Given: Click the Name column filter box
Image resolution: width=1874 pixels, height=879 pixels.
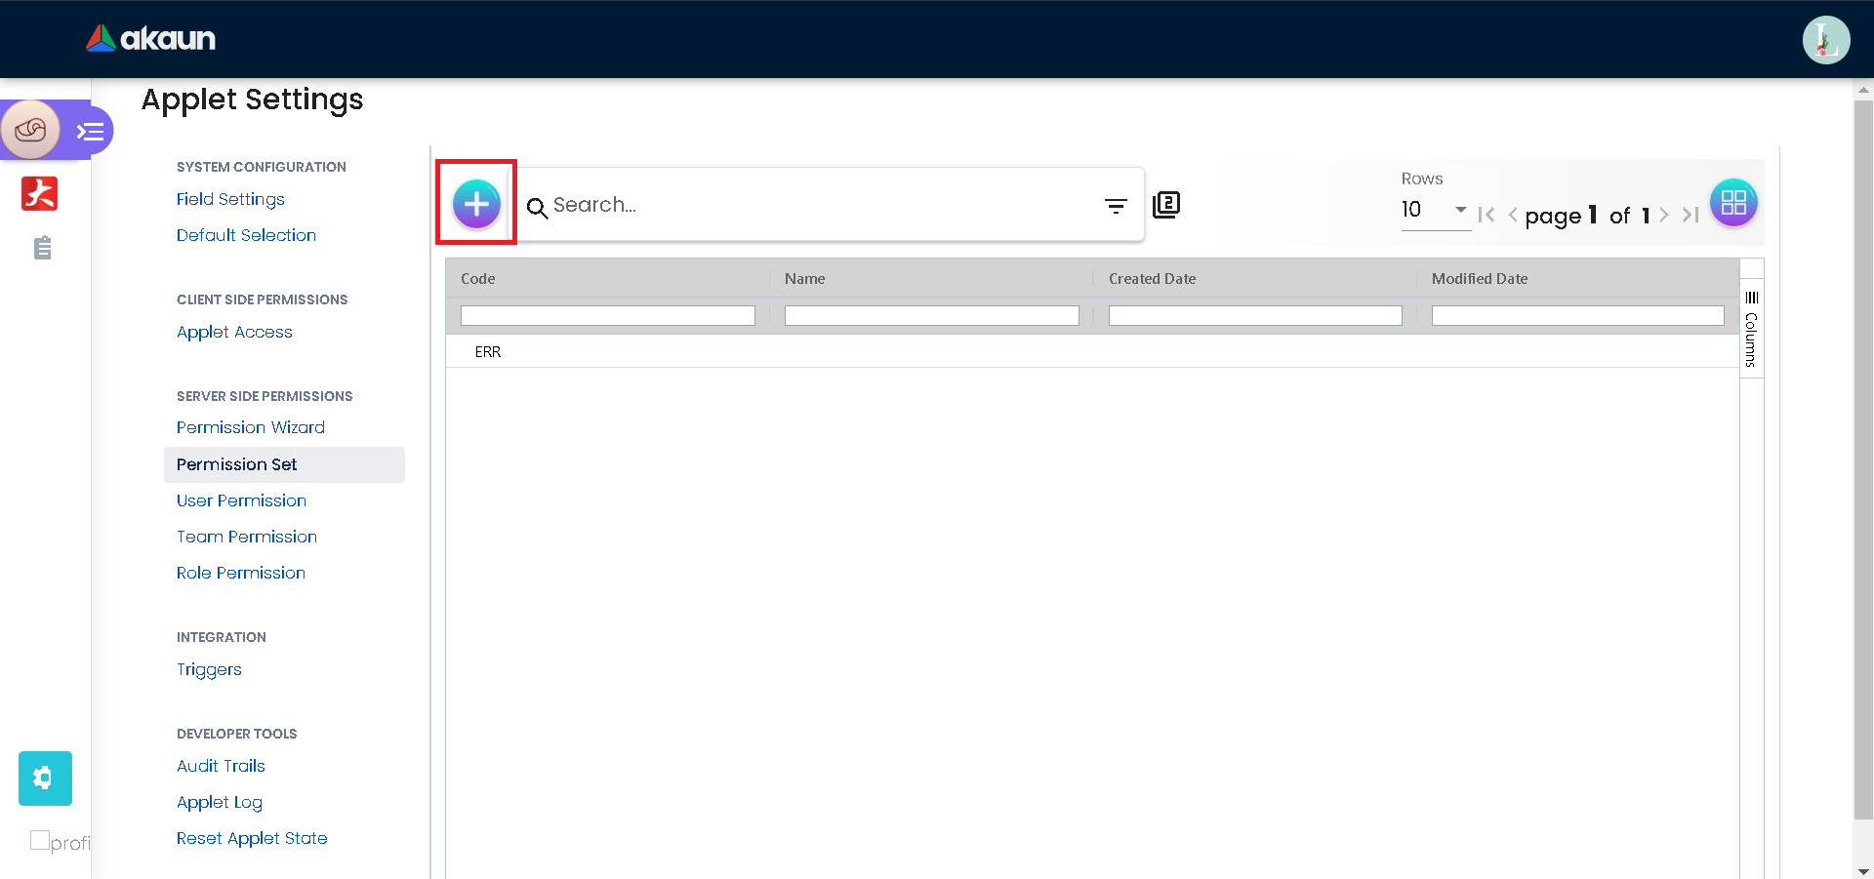Looking at the screenshot, I should point(932,316).
